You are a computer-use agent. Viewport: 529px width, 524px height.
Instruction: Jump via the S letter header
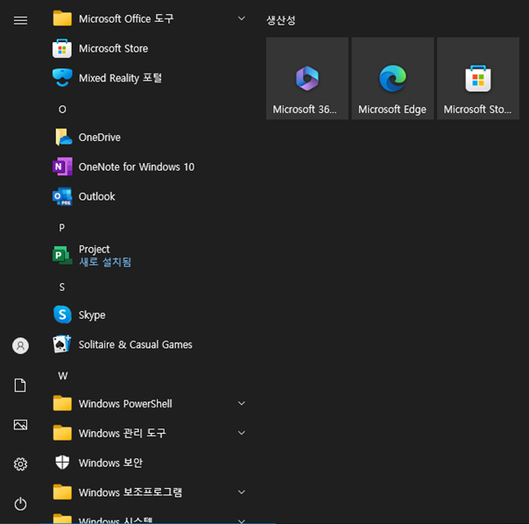[61, 287]
